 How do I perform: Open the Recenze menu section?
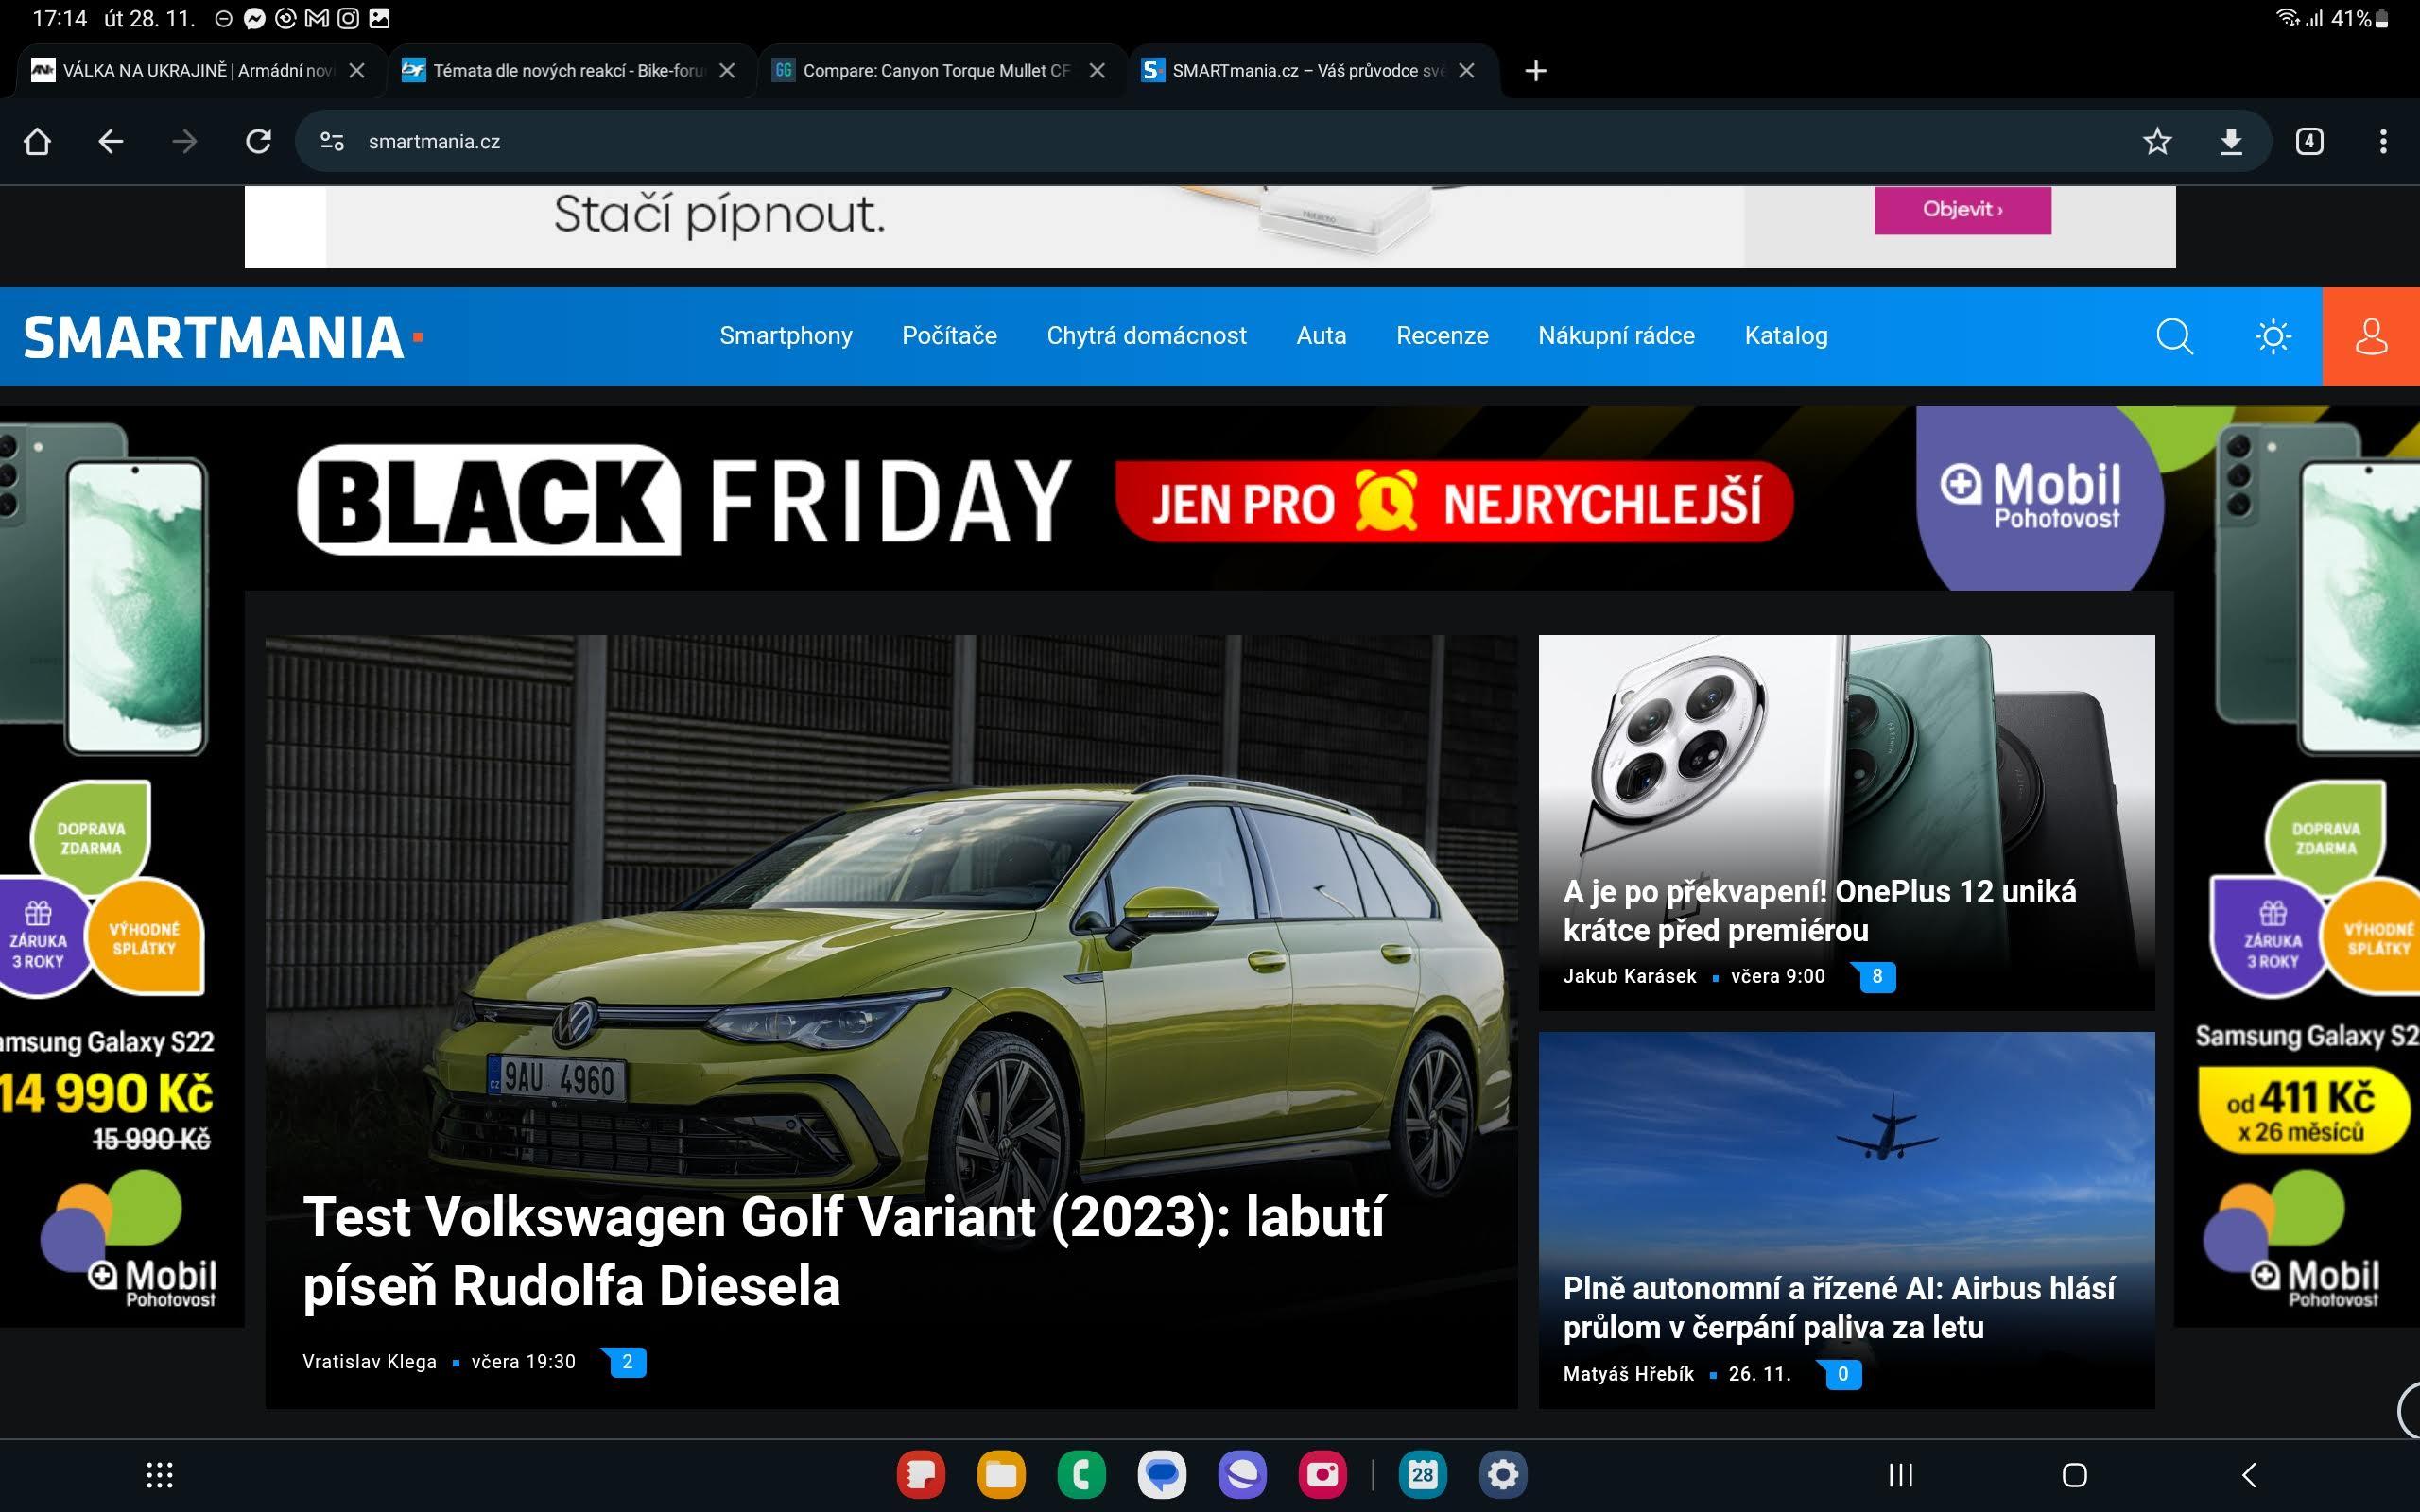[1442, 335]
